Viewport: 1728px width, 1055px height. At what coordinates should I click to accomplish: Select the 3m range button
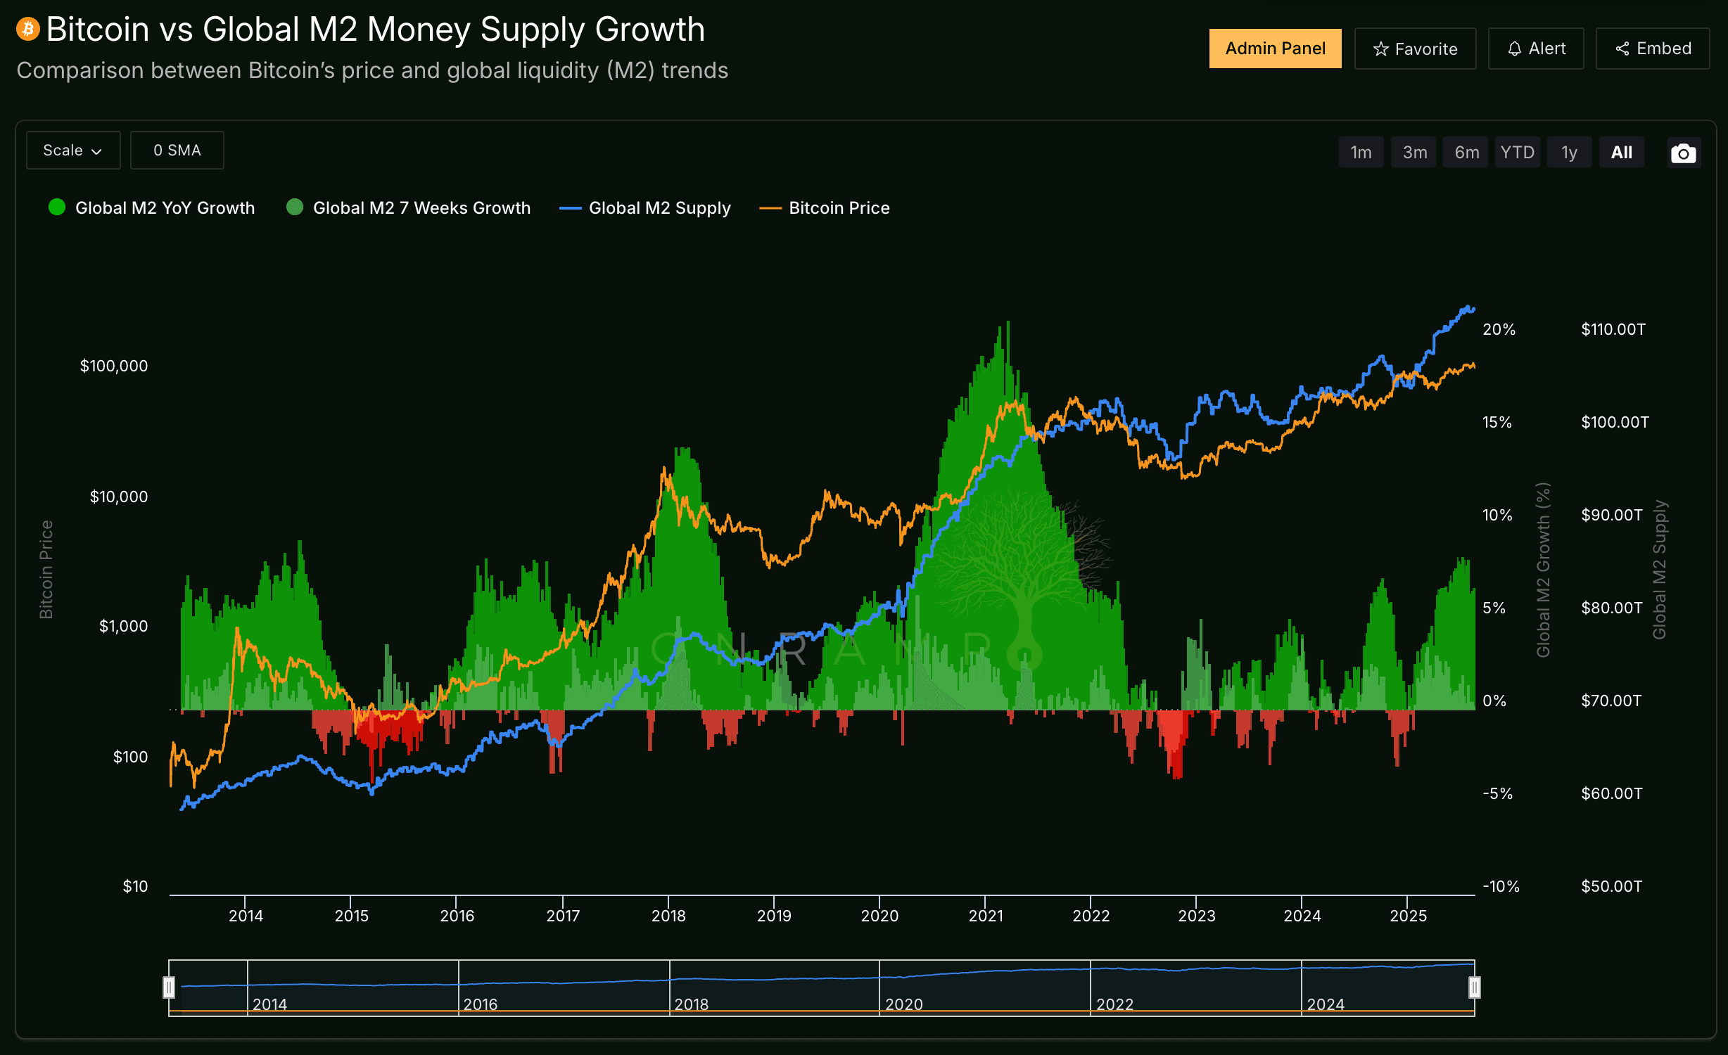[x=1414, y=153]
